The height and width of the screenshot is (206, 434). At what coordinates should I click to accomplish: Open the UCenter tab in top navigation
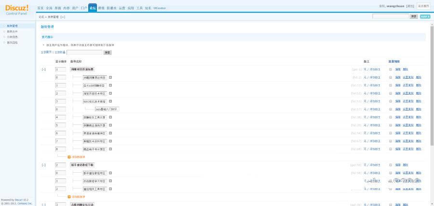160,8
